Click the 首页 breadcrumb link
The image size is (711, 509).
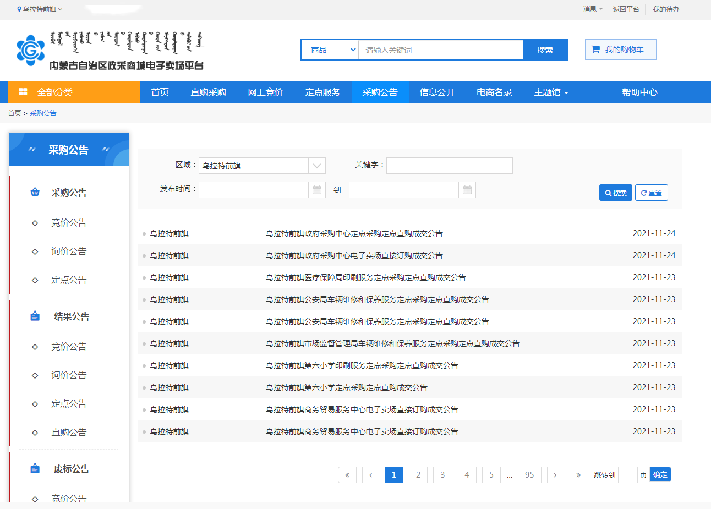[14, 113]
